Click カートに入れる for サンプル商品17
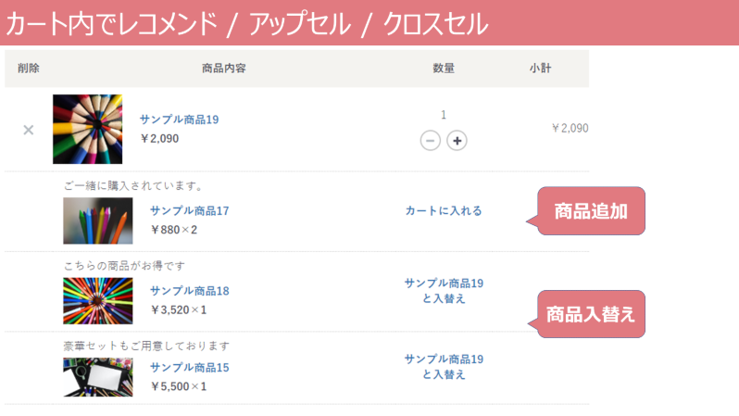This screenshot has height=416, width=739. coord(444,210)
